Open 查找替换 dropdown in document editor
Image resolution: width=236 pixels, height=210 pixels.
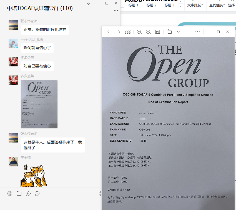(x=217, y=5)
